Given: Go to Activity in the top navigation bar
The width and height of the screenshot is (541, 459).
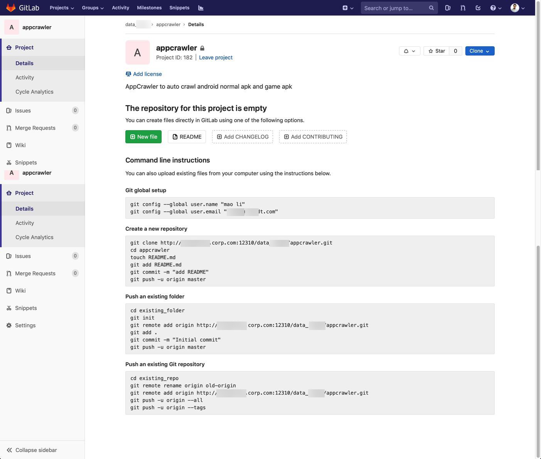Looking at the screenshot, I should [x=120, y=8].
